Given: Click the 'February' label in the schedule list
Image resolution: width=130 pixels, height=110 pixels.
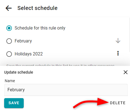Looking at the screenshot, I should 23,41.
